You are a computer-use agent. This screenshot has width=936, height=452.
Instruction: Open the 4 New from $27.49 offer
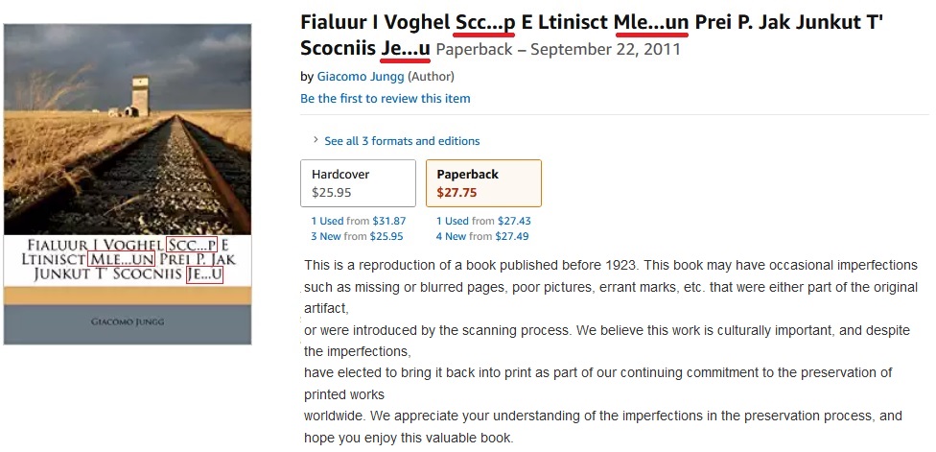pyautogui.click(x=482, y=236)
